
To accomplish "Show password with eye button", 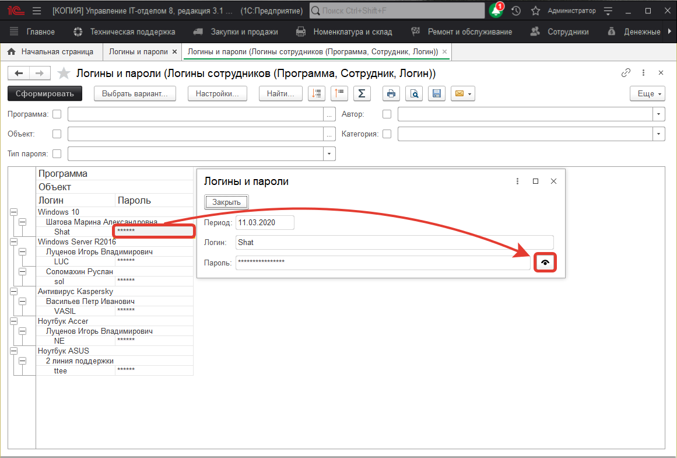I will (x=545, y=263).
